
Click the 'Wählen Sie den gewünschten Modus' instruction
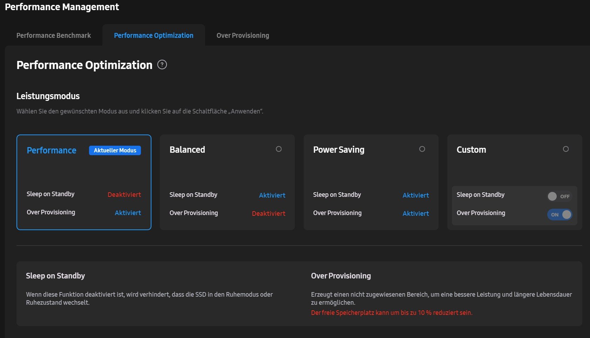pos(140,111)
